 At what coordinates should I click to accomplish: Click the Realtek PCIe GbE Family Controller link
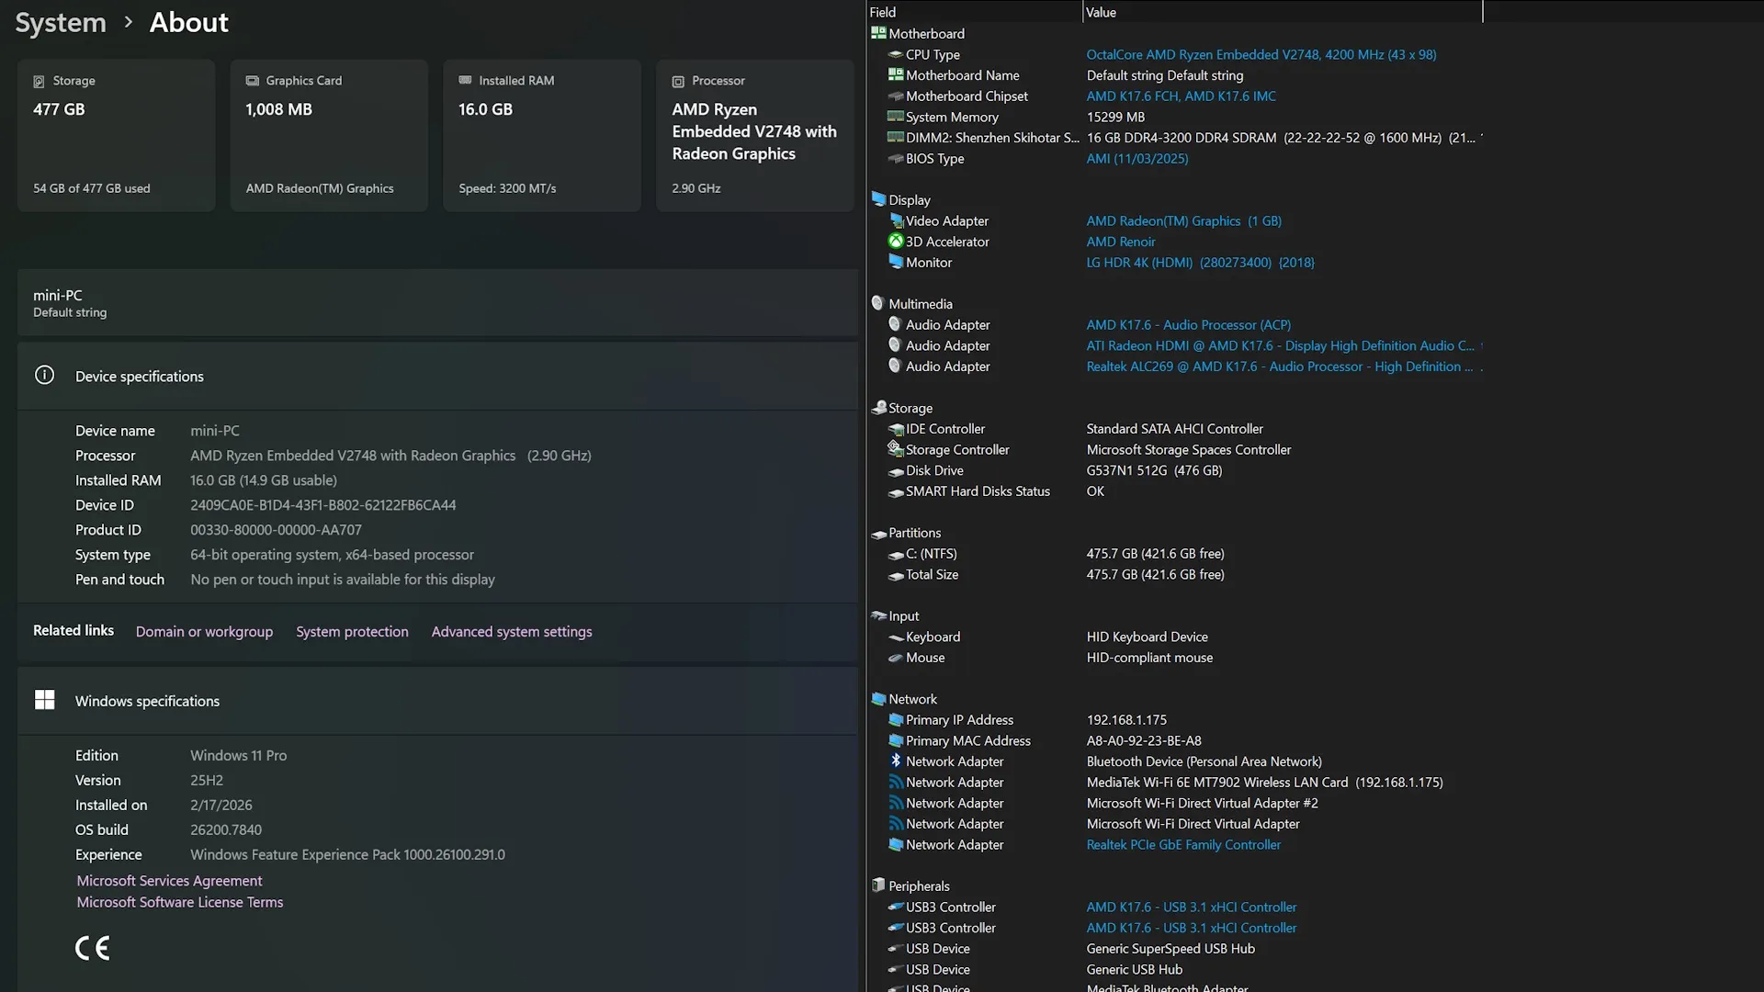tap(1182, 845)
